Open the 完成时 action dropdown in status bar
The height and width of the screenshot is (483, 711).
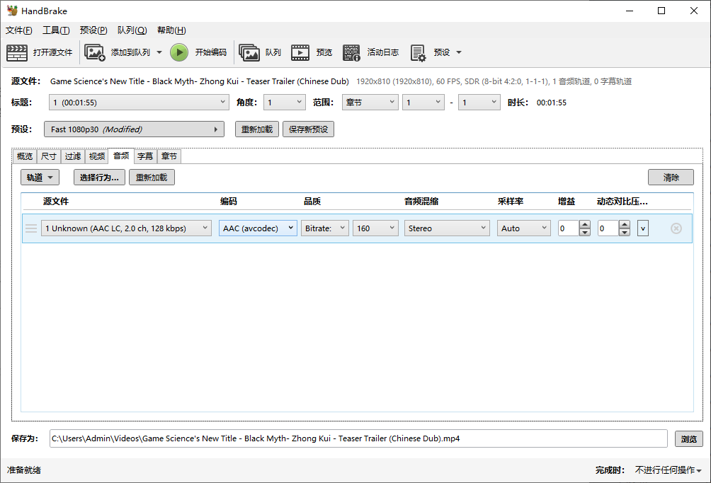point(668,470)
